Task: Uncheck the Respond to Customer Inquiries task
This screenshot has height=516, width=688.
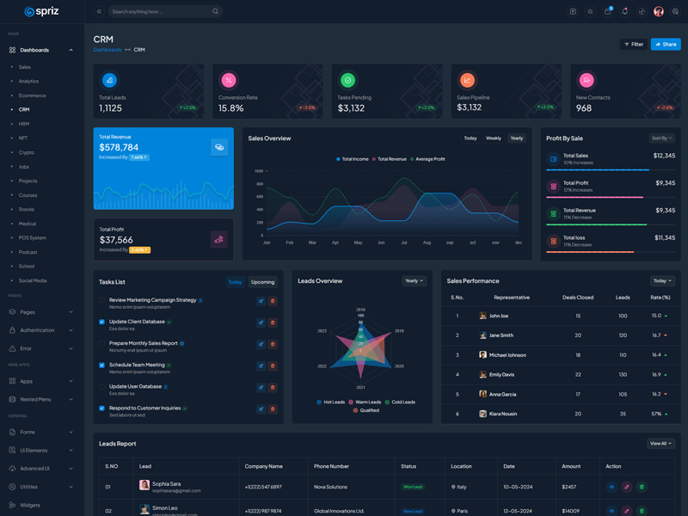Action: point(102,408)
